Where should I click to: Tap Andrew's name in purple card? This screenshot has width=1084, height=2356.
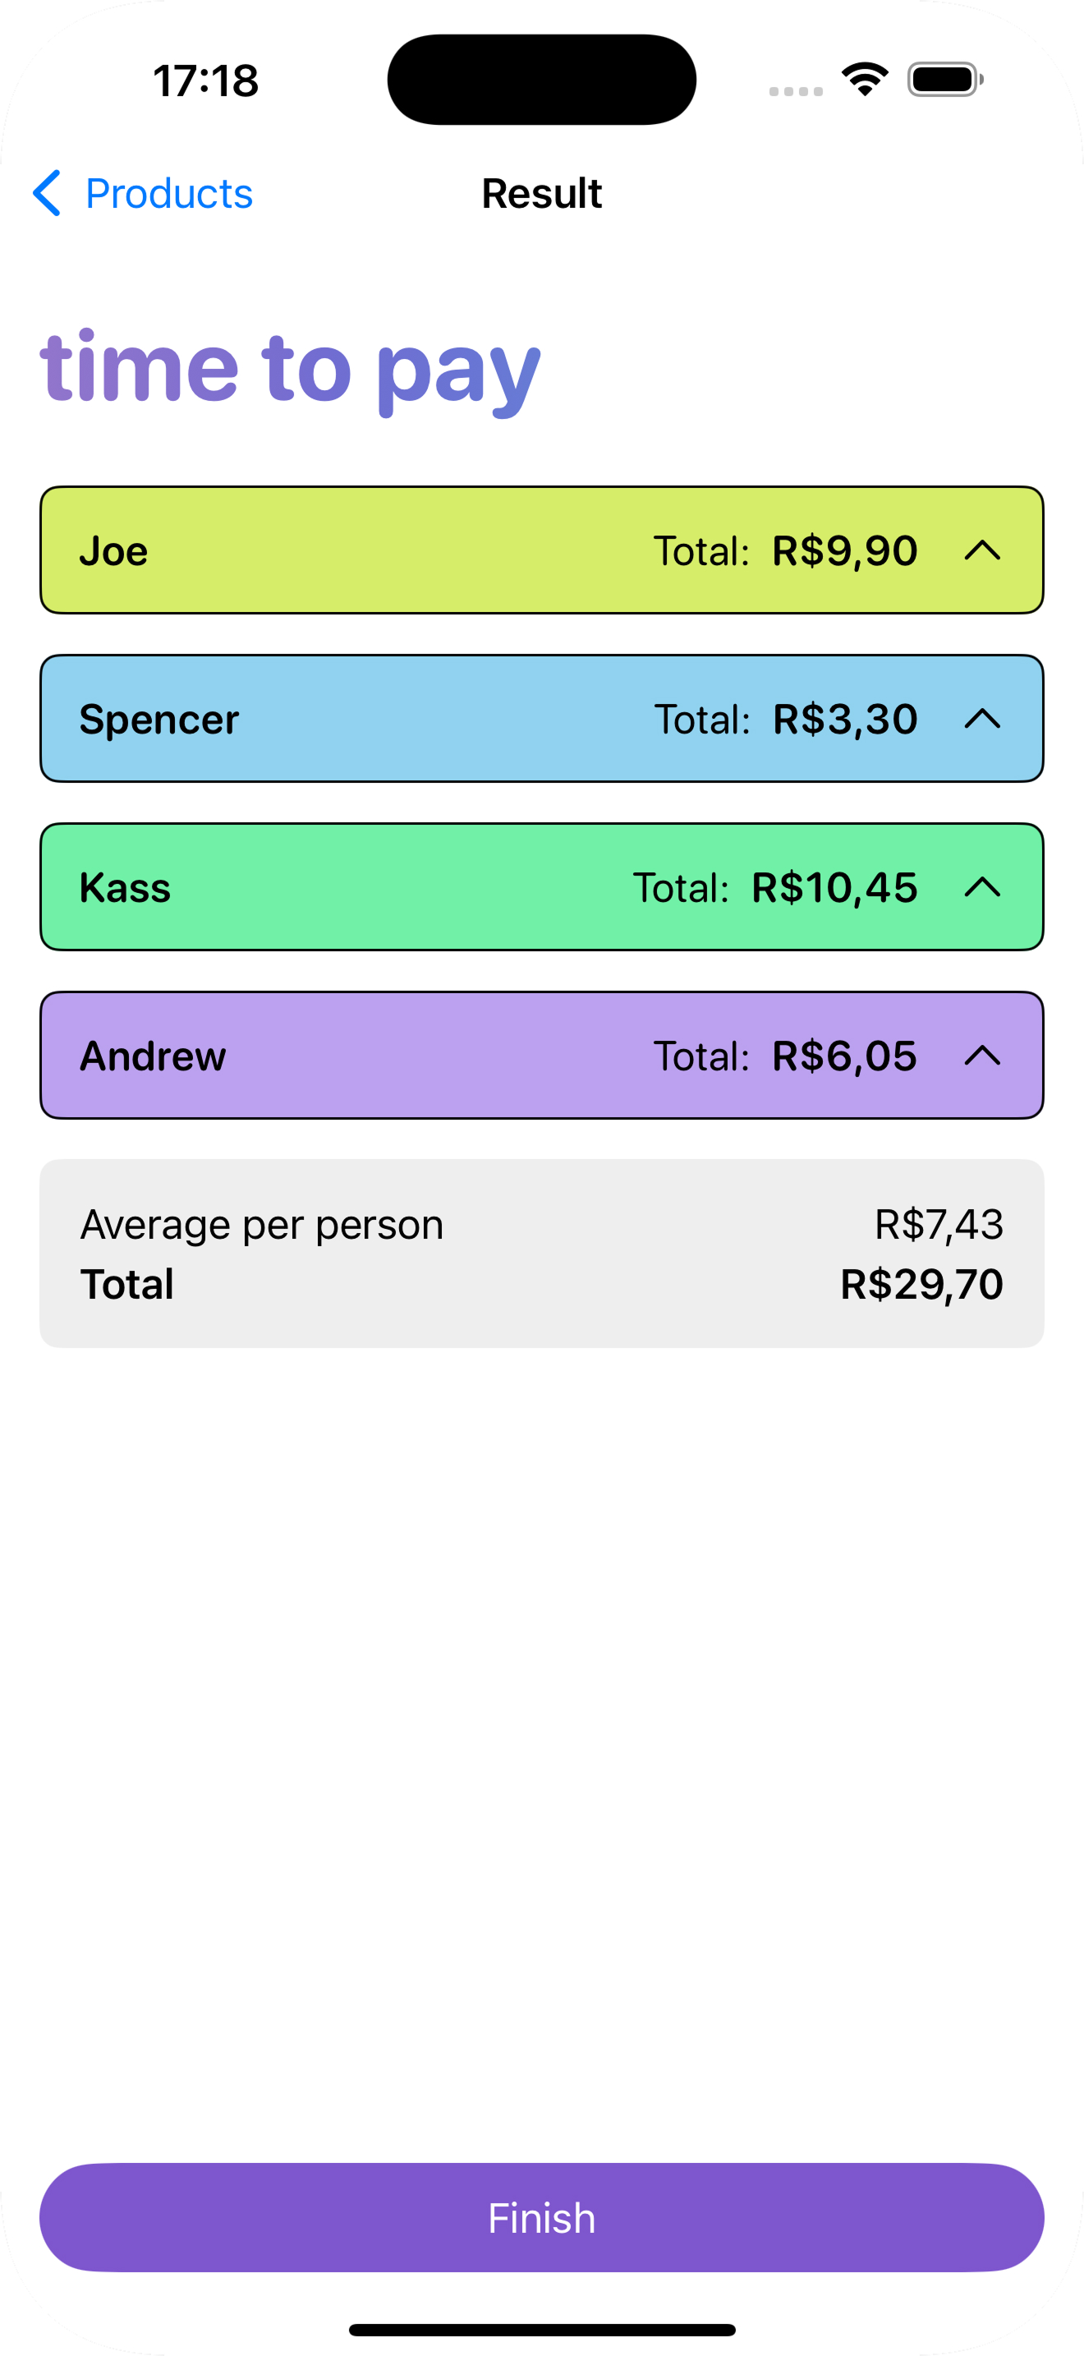(x=153, y=1056)
